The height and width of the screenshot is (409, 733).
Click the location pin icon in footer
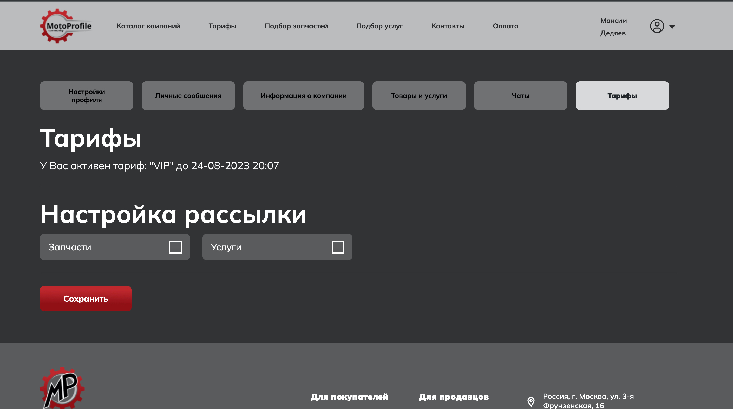click(531, 402)
